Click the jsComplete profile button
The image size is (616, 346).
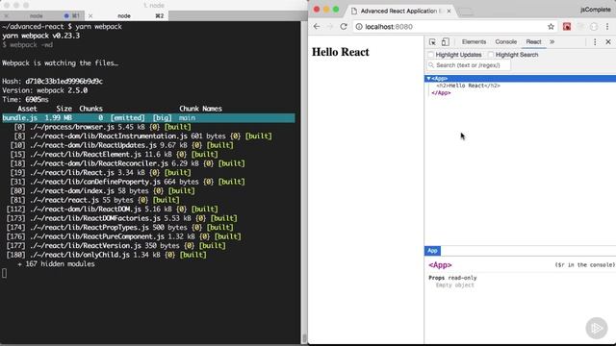[x=596, y=10]
